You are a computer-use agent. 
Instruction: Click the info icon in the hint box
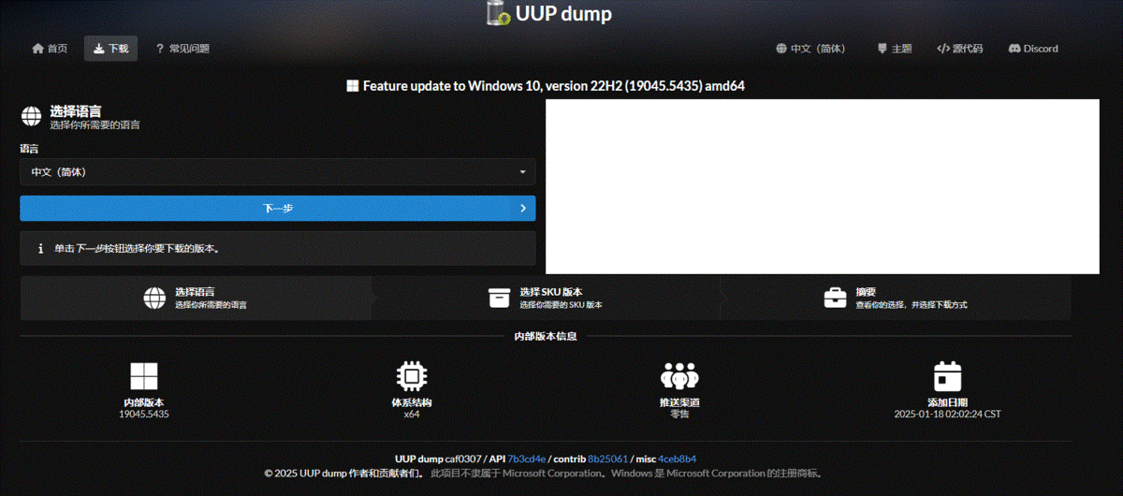click(40, 249)
